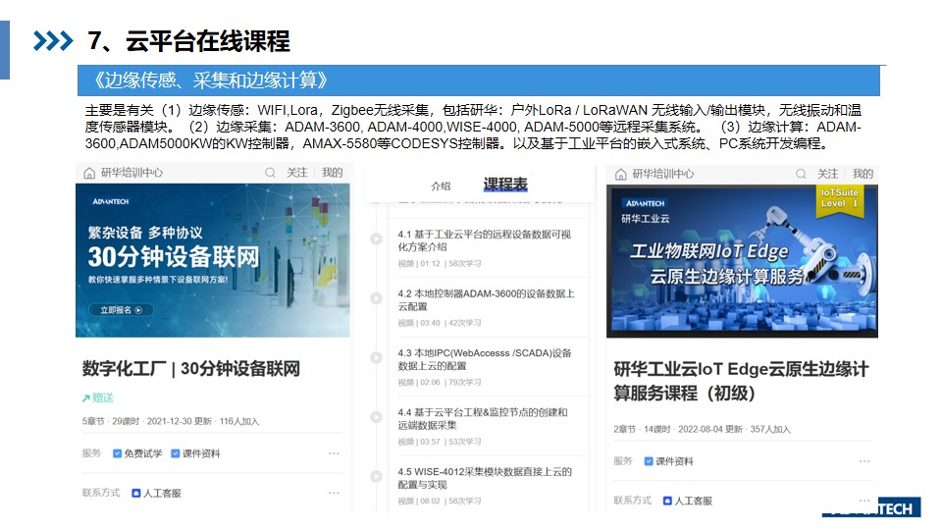Click home icon in left 研华培训中心 header

click(x=89, y=173)
